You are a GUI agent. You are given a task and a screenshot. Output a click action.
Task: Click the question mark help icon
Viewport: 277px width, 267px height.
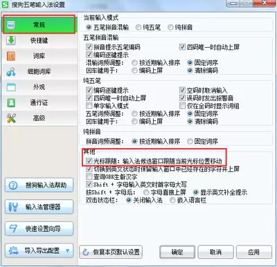[13, 185]
